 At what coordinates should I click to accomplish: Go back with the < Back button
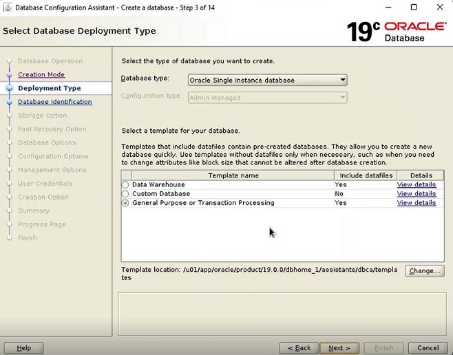tap(299, 348)
